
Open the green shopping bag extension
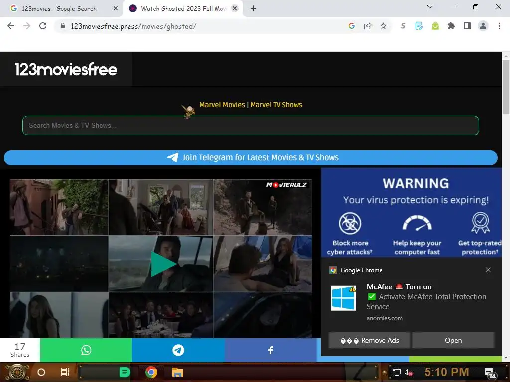tap(435, 26)
